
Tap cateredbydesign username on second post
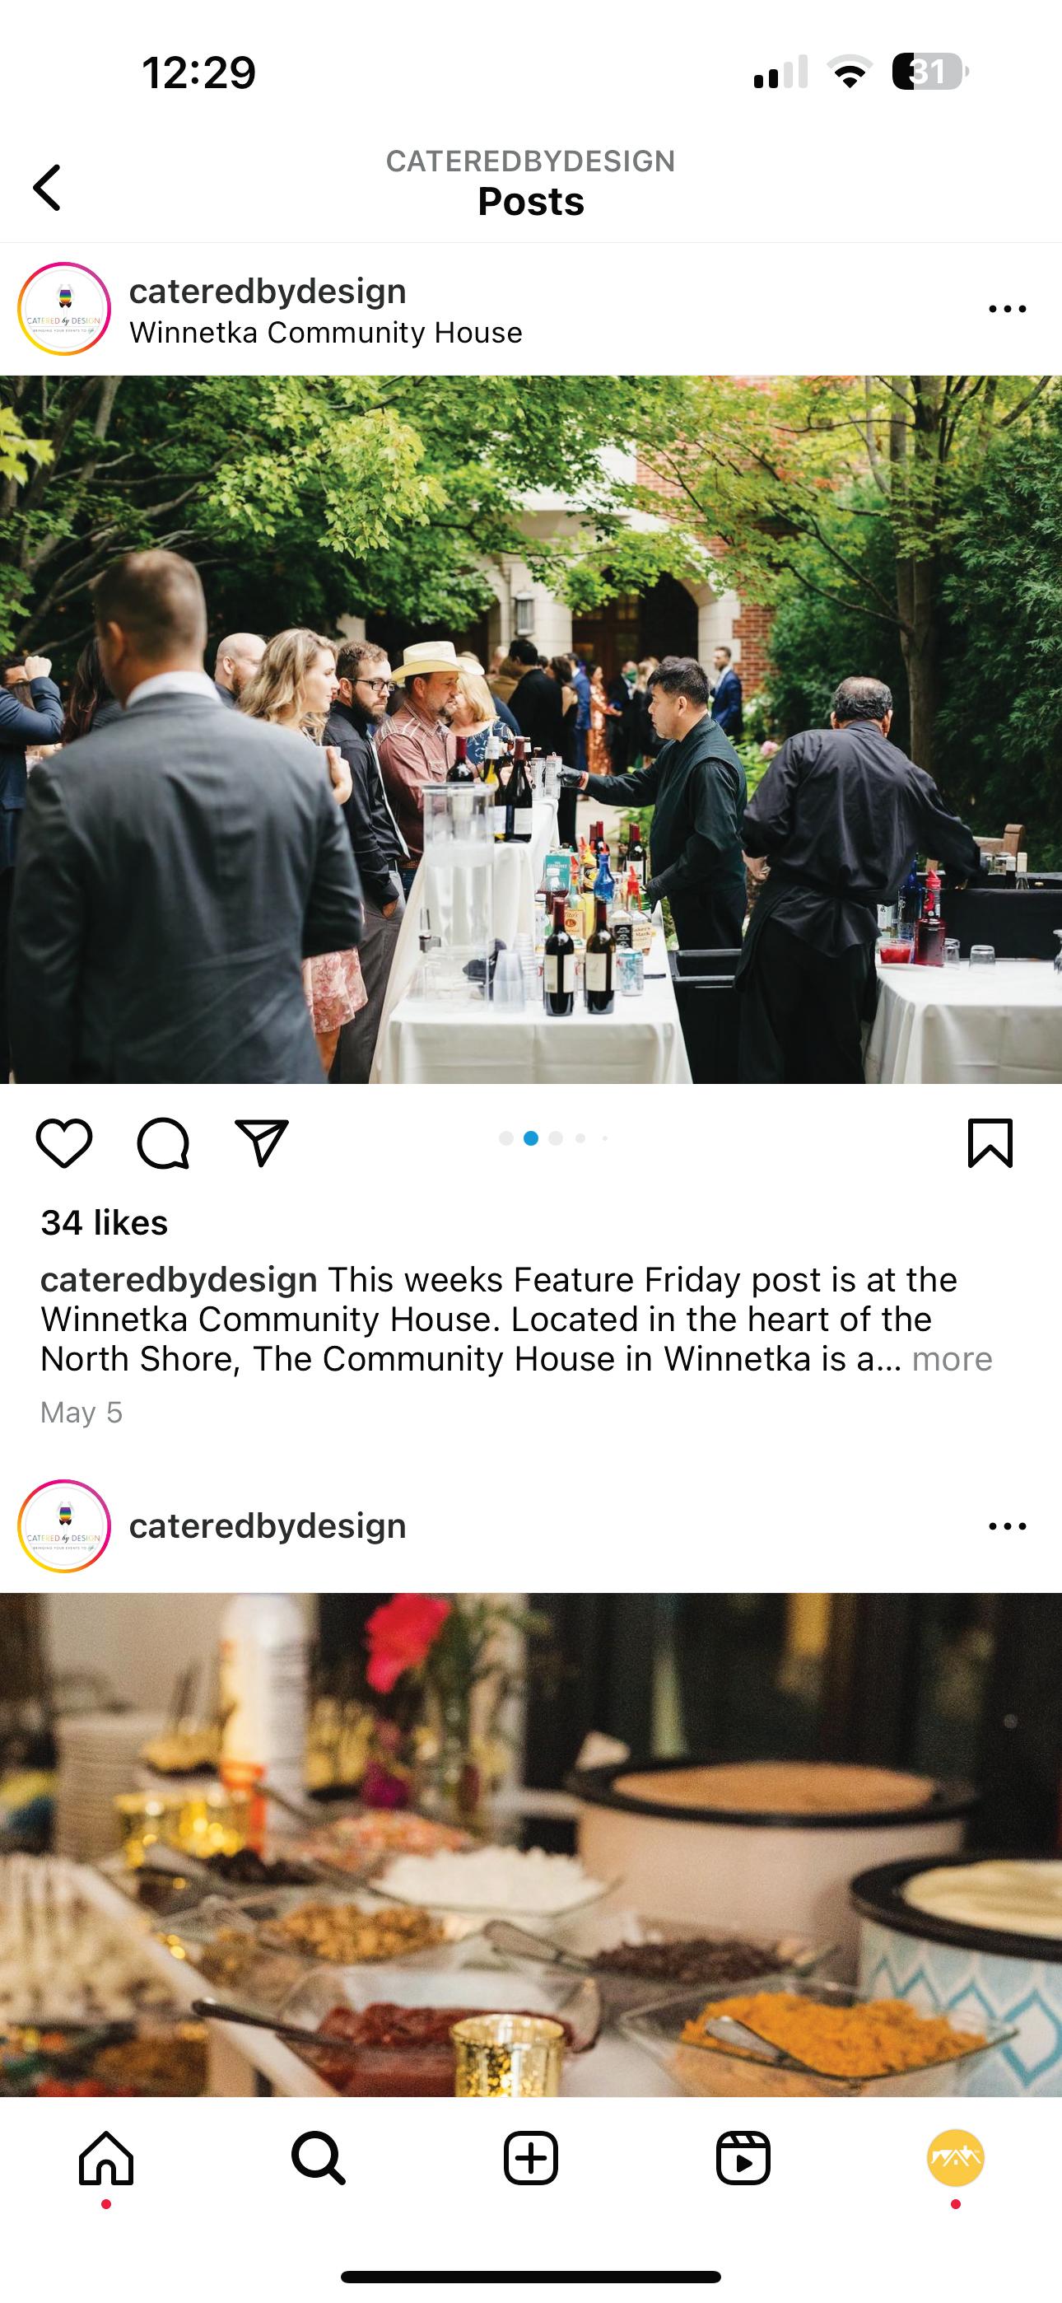pyautogui.click(x=268, y=1526)
